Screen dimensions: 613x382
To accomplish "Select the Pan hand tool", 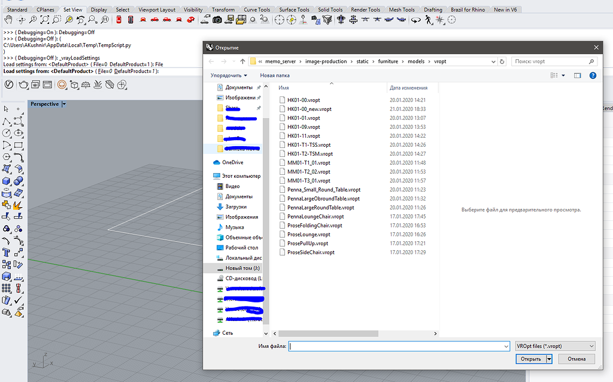I will (x=8, y=20).
